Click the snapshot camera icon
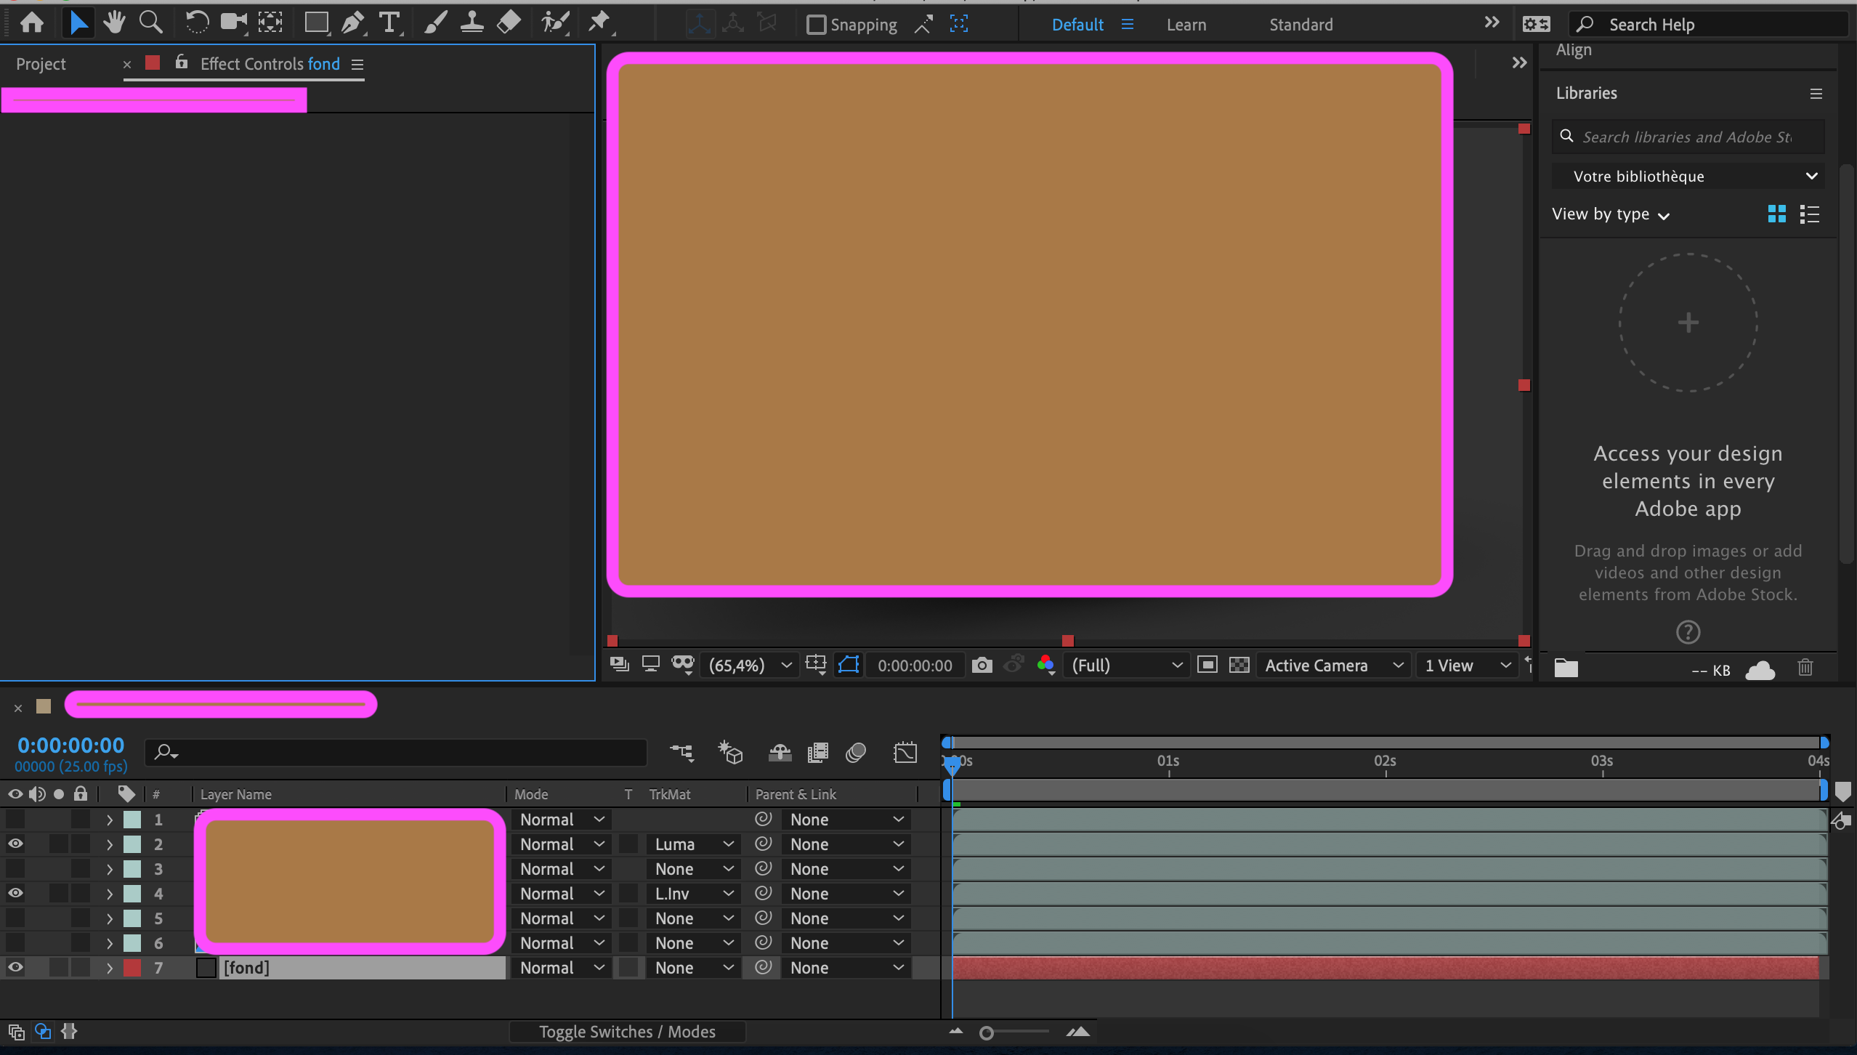The width and height of the screenshot is (1857, 1055). click(x=982, y=665)
